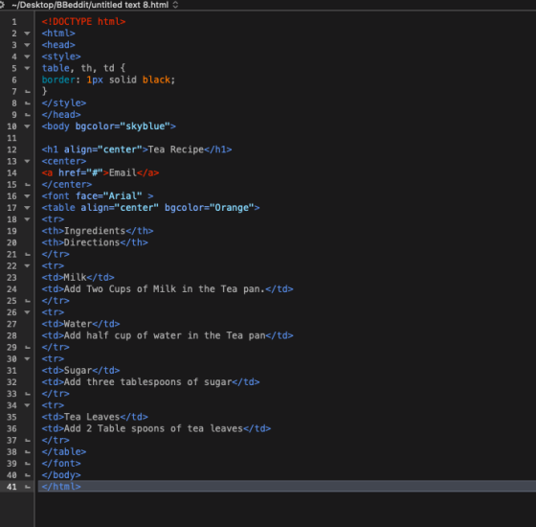Click the 'Water' cell text on line 27
536x527 pixels.
pos(78,324)
